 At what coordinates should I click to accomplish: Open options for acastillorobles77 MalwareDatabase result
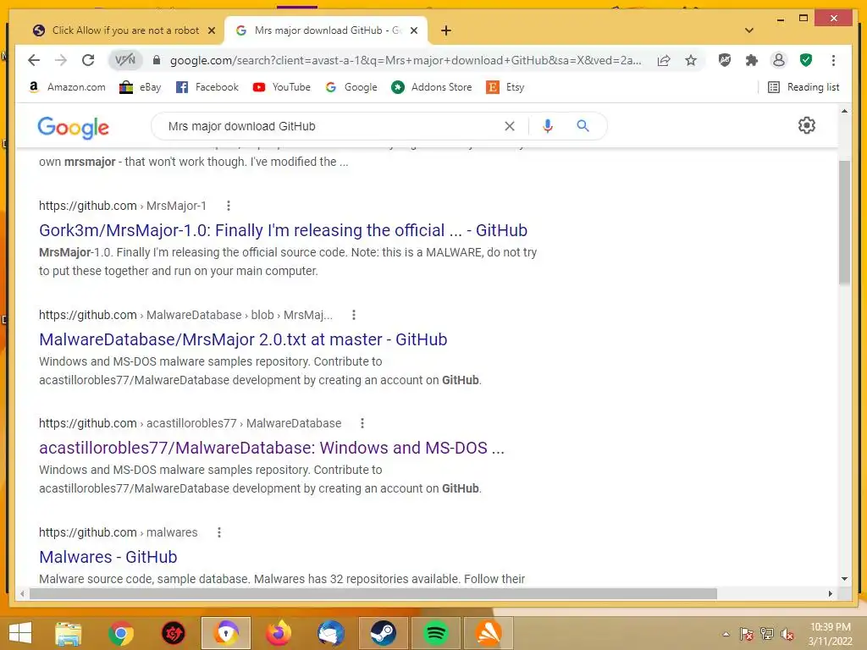[362, 423]
